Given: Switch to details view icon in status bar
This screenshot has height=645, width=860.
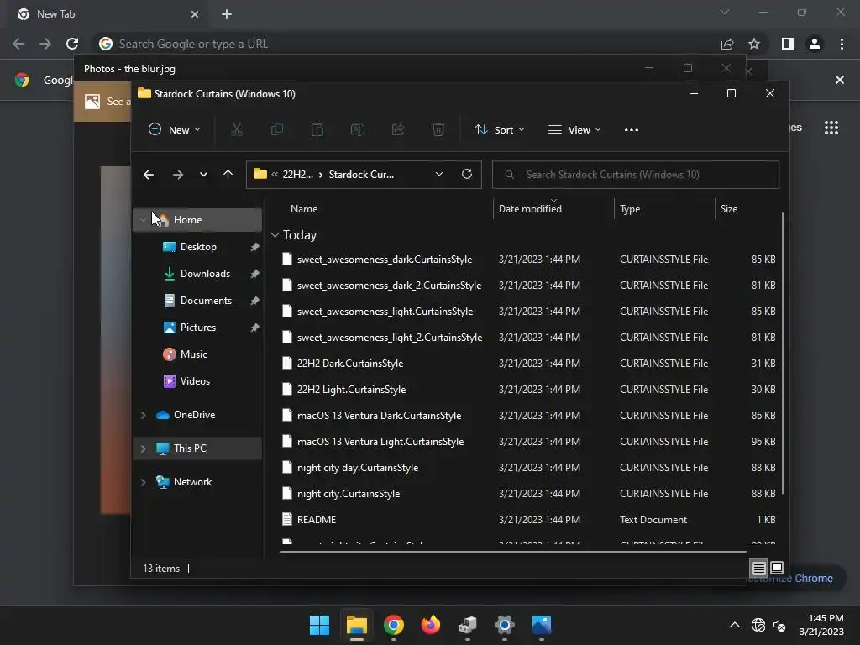Looking at the screenshot, I should tap(758, 568).
